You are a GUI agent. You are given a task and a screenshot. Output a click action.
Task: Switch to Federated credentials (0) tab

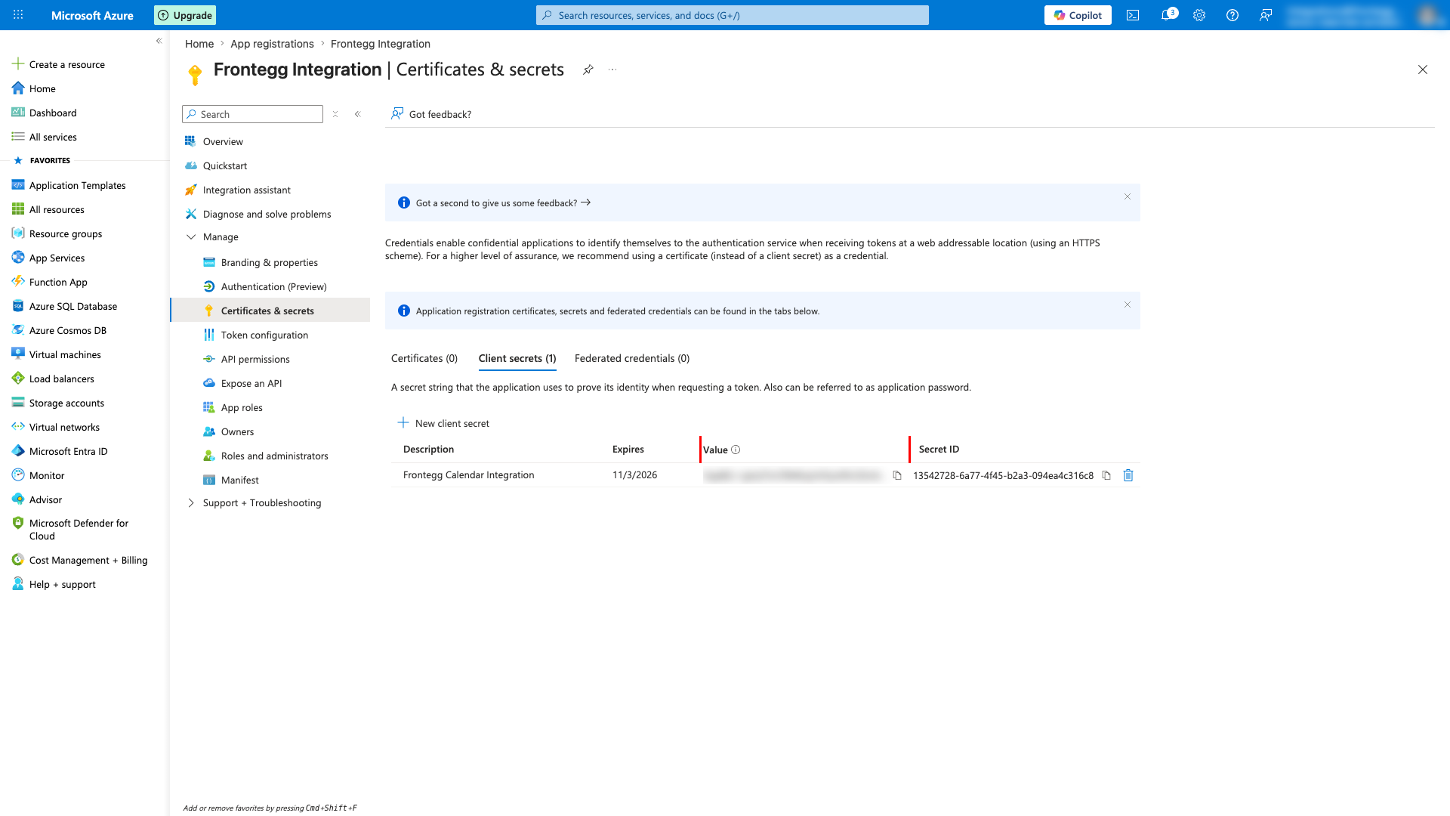click(x=632, y=359)
